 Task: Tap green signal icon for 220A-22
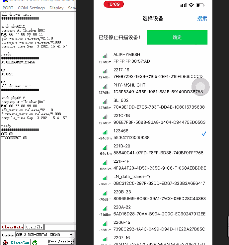point(105,208)
